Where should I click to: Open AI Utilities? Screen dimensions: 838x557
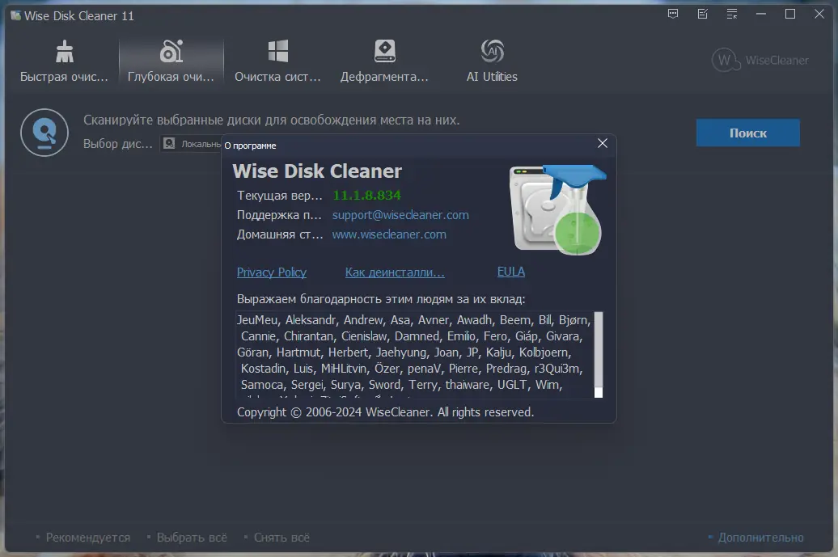coord(491,59)
